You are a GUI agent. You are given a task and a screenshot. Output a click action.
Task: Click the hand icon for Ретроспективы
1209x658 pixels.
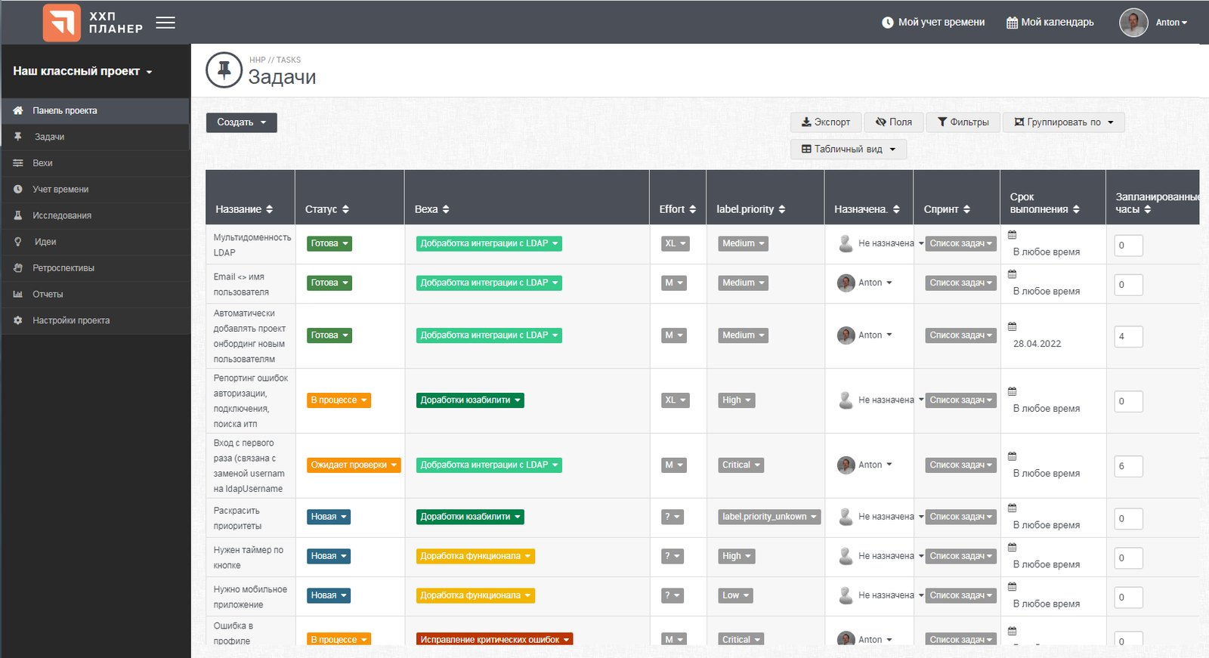pyautogui.click(x=18, y=268)
